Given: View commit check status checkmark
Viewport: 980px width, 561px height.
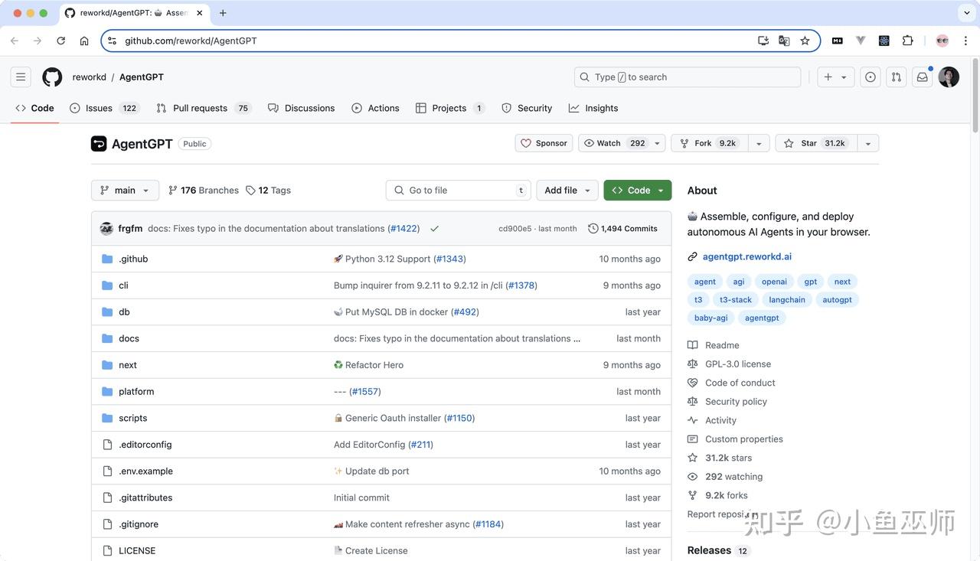Looking at the screenshot, I should point(435,229).
